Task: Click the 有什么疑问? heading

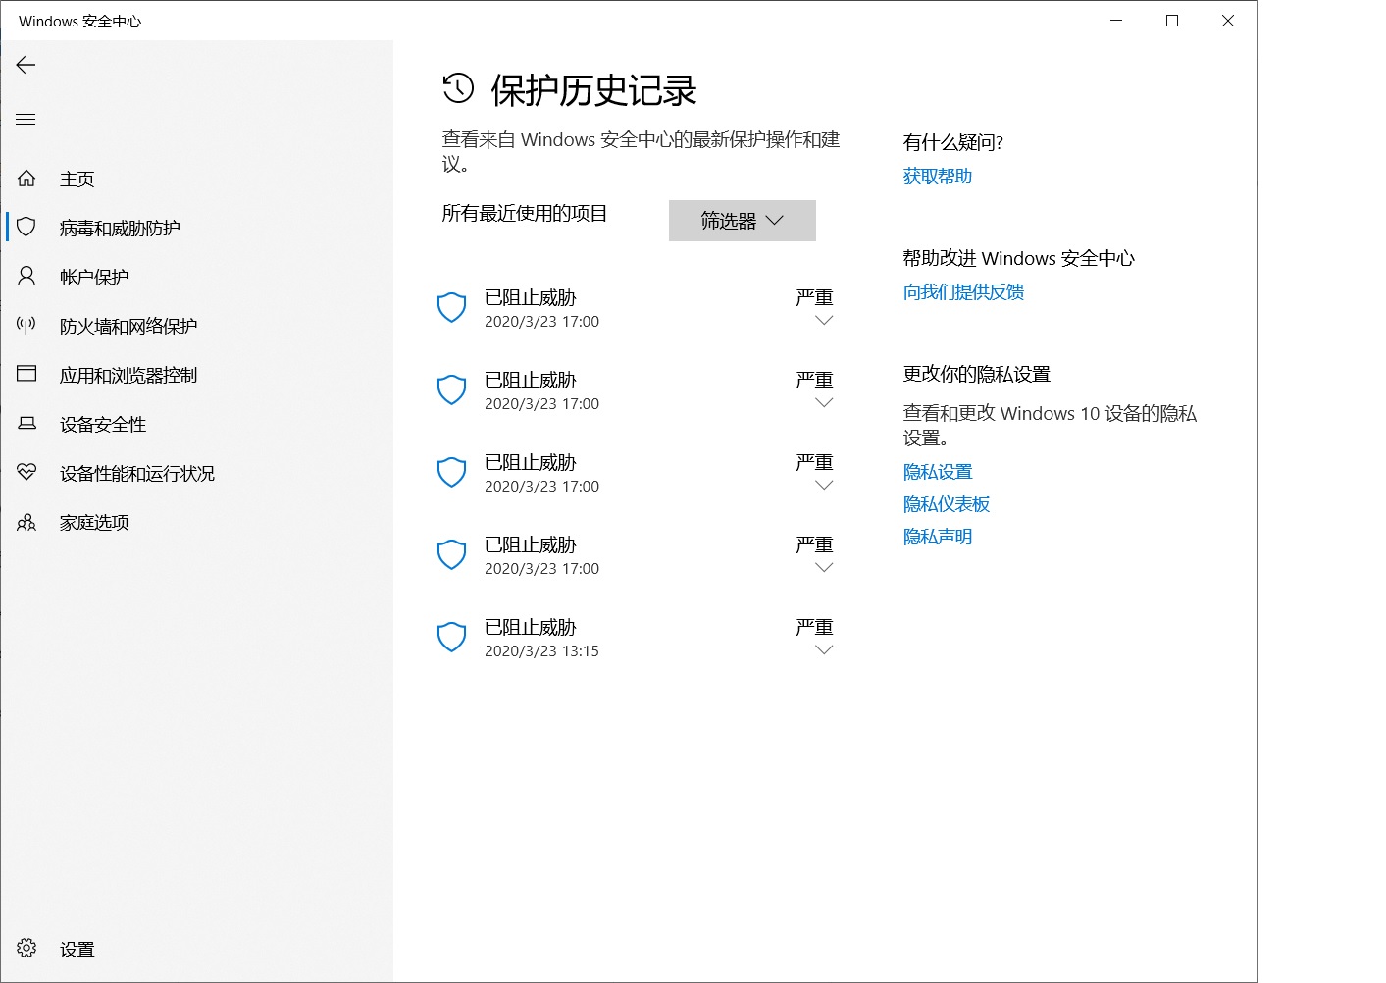Action: click(953, 142)
